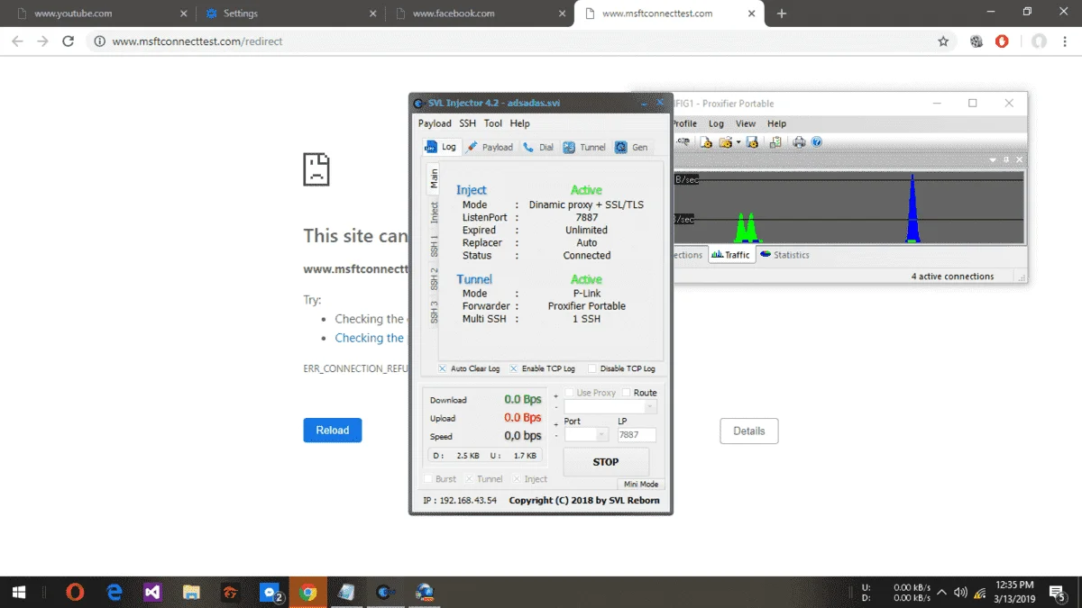Toggle Tunnel checkbox beside Burst
The height and width of the screenshot is (608, 1082).
[469, 479]
